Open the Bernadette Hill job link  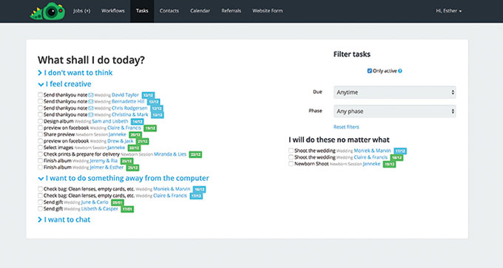click(128, 101)
